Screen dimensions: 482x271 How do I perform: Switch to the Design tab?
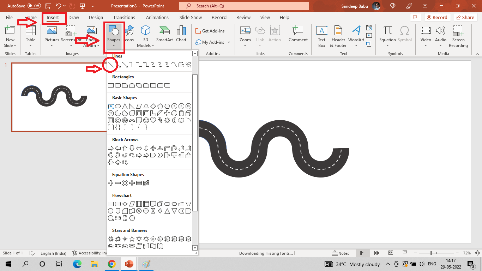pyautogui.click(x=96, y=17)
